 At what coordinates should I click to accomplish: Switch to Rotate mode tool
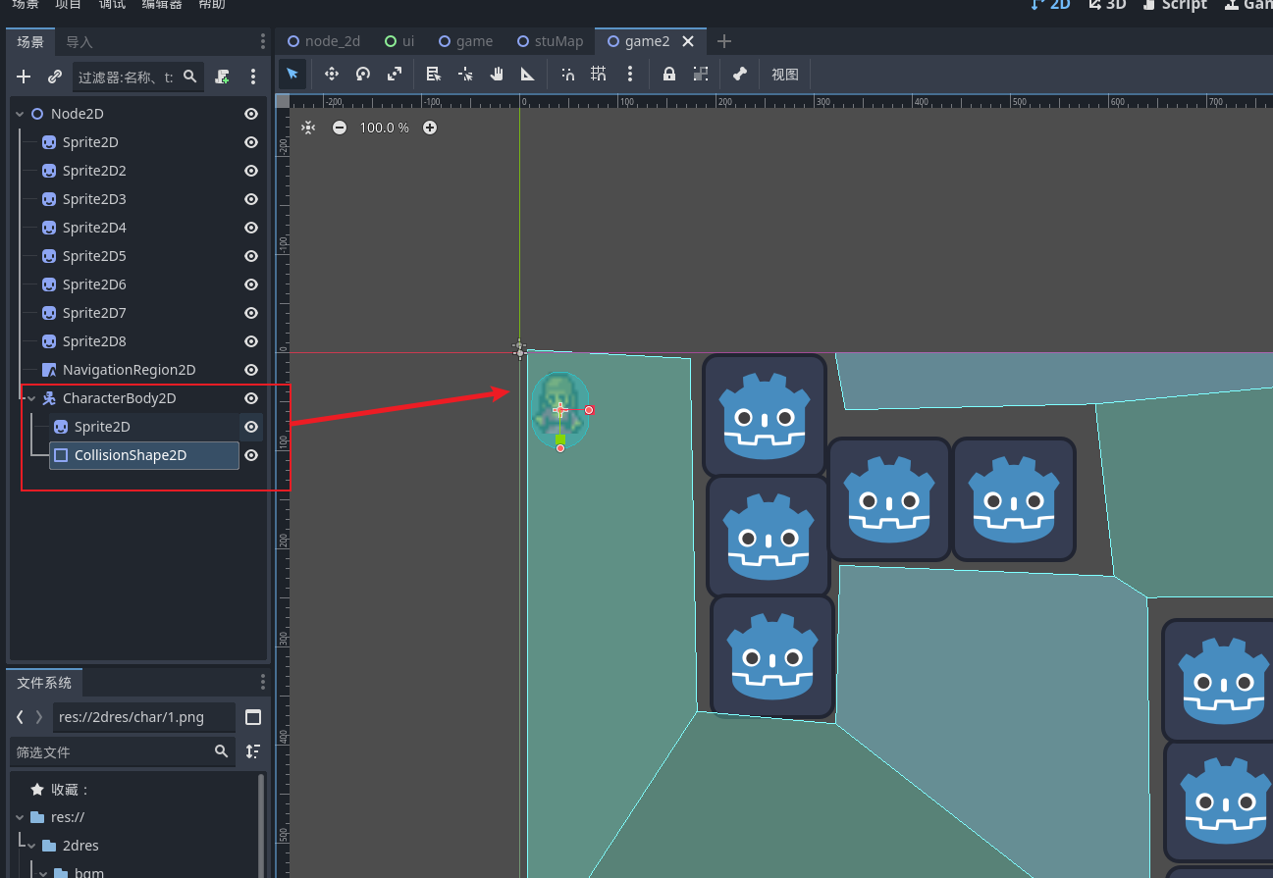coord(363,74)
